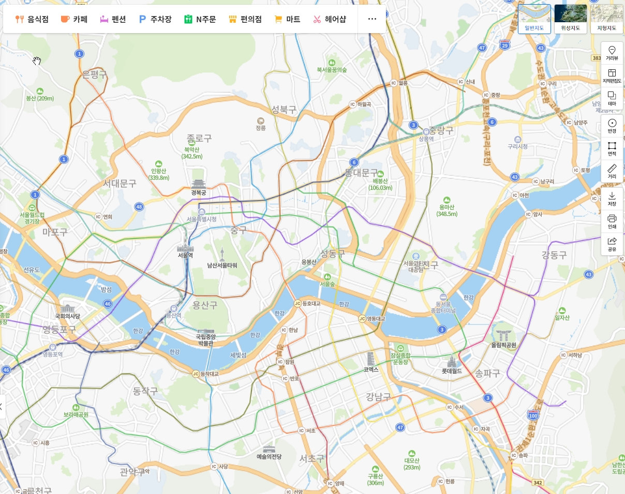Select the 북서울꿈의숲 park marker
Viewport: 625px width, 494px height.
332,62
